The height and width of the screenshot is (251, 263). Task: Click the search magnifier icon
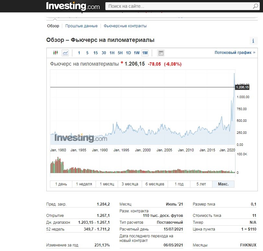(255, 6)
